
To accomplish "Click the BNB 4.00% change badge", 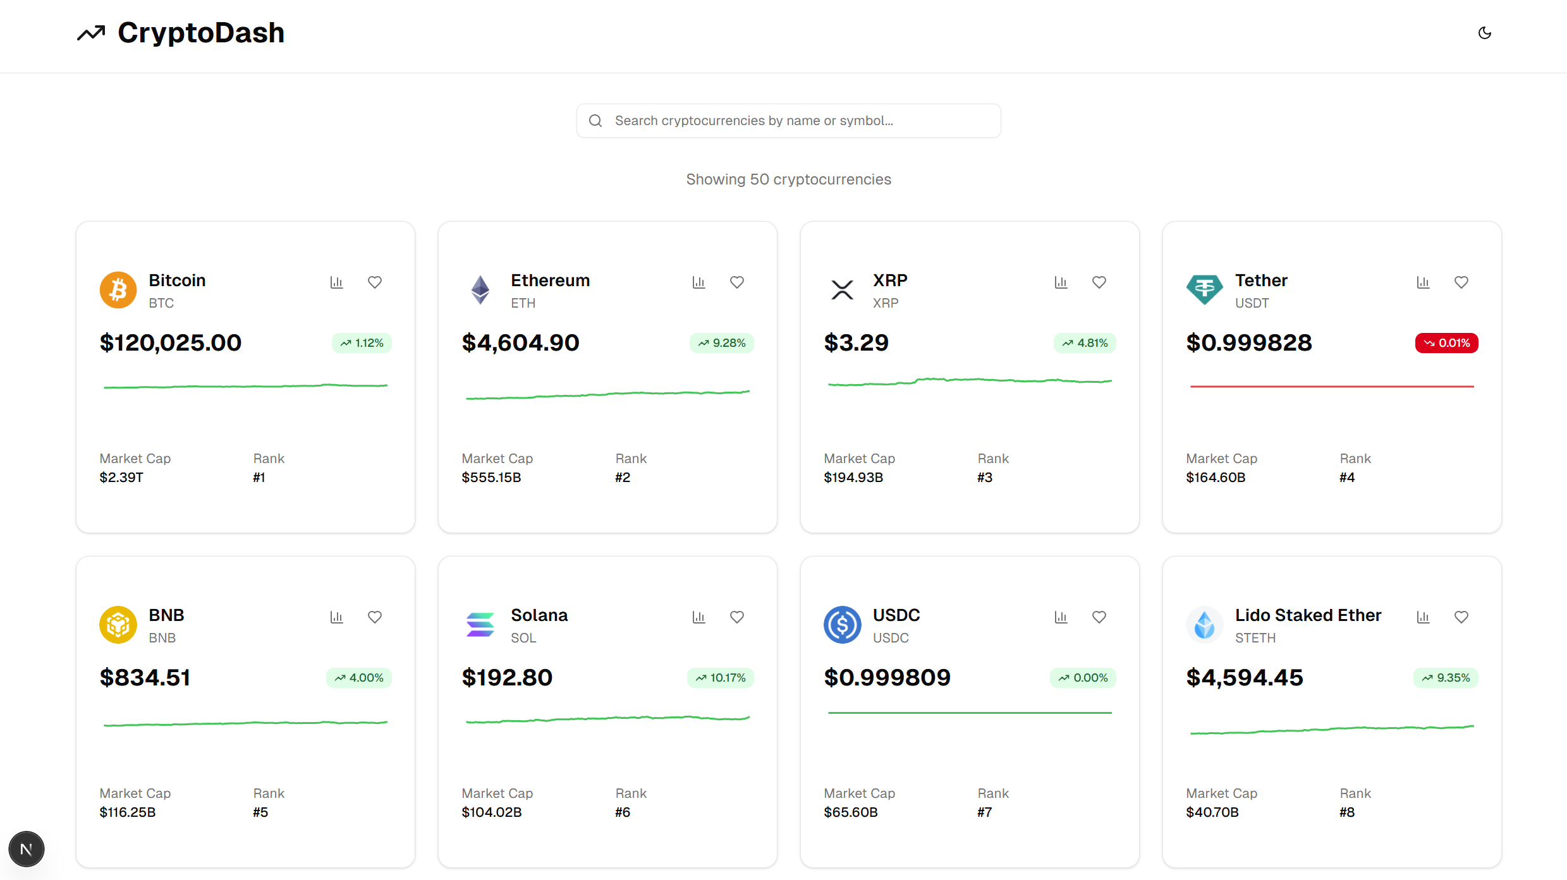I will coord(359,678).
